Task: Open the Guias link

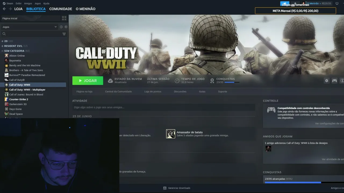Action: 202,91
